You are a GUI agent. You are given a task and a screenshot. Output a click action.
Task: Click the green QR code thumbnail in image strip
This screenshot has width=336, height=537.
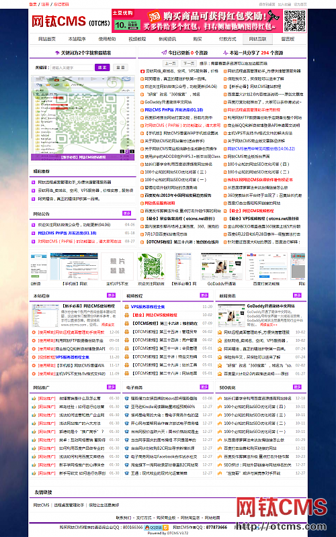click(x=151, y=266)
